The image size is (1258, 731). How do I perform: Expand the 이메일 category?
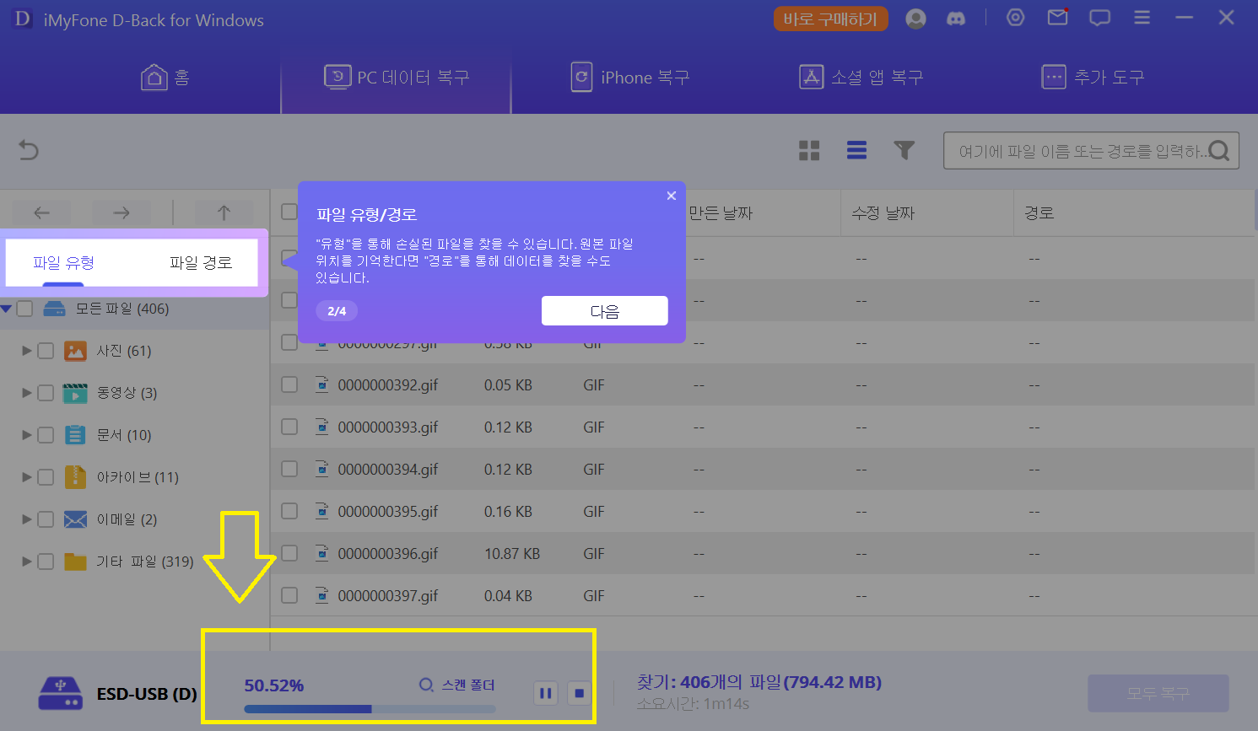click(26, 519)
